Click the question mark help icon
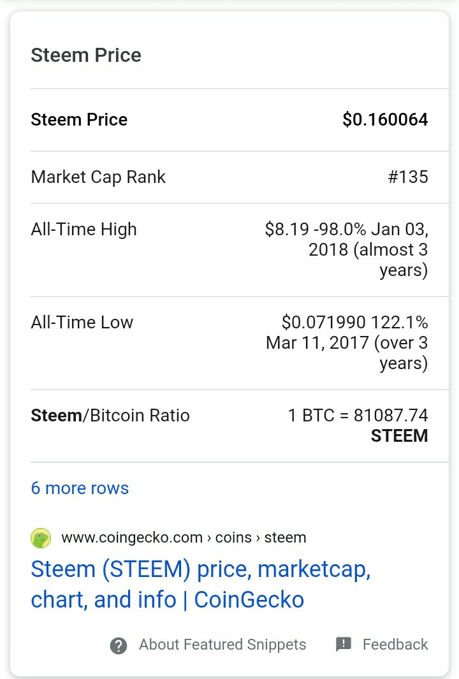Screen dimensions: 459x679 tap(119, 646)
